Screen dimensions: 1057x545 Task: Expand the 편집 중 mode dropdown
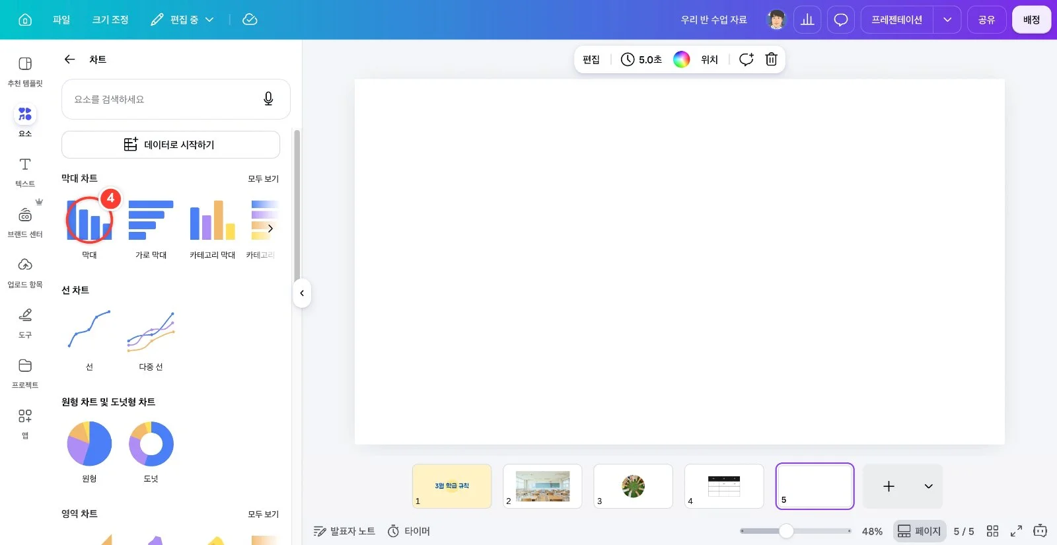pos(182,20)
